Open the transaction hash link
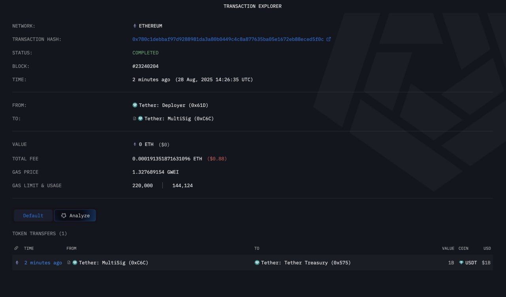This screenshot has height=297, width=506. [228, 39]
